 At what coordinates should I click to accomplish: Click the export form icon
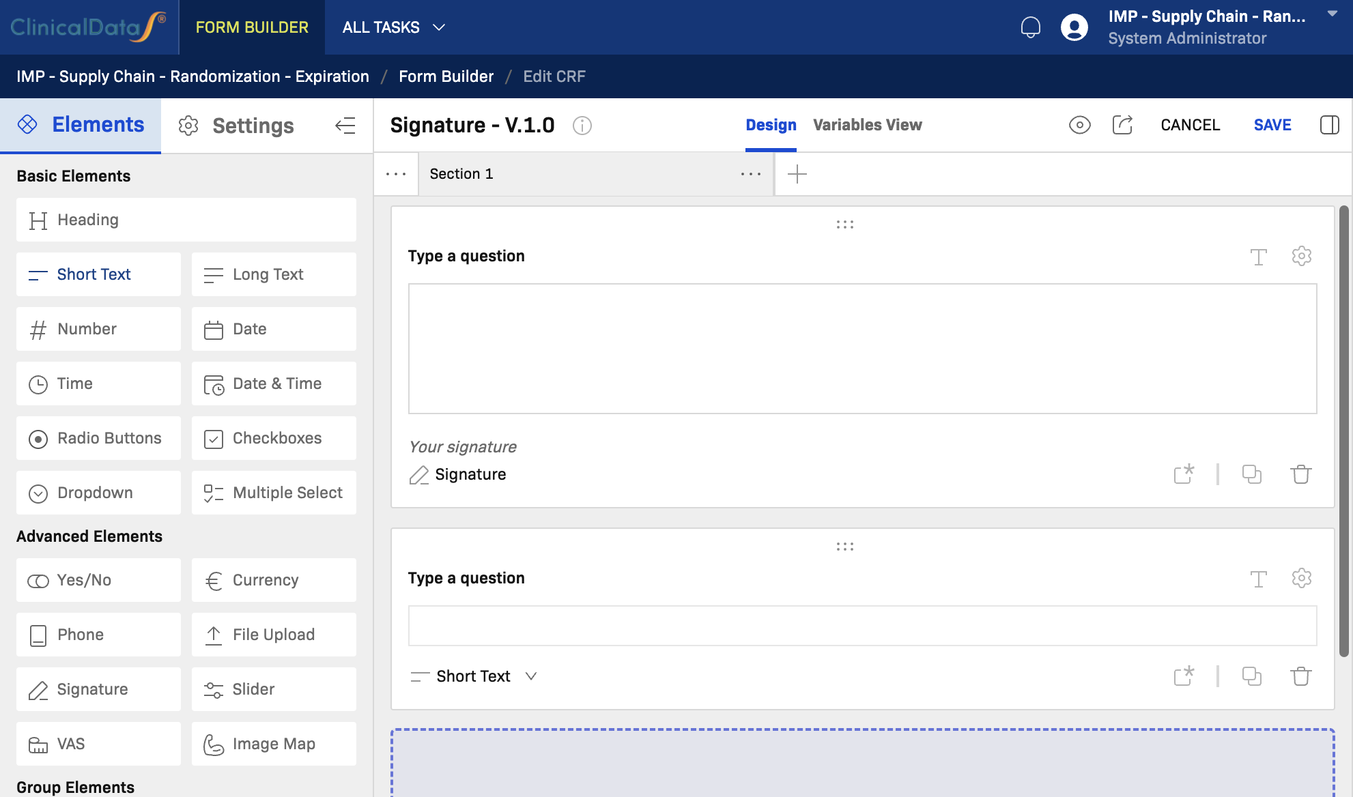click(x=1122, y=125)
